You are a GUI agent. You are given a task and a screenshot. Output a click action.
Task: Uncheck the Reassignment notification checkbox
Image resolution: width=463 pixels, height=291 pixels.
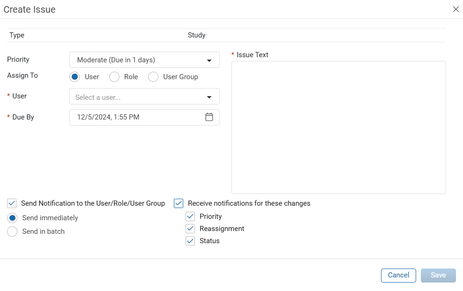click(190, 228)
